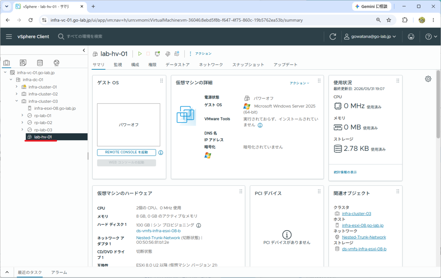Click the browser reload button
The width and height of the screenshot is (441, 278).
(x=31, y=20)
